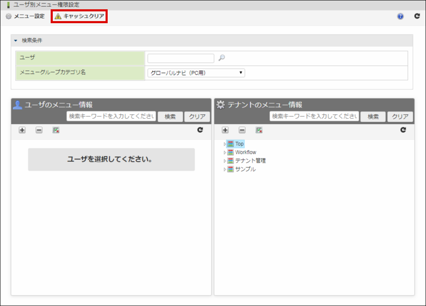
Task: Click the refresh icon in テナントのメニュー情報 panel
Action: tap(403, 130)
